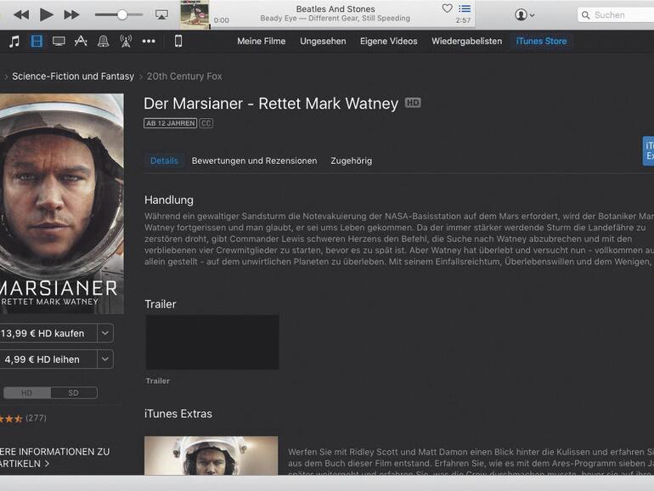Love the song with heart icon
This screenshot has height=491, width=654.
point(447,8)
